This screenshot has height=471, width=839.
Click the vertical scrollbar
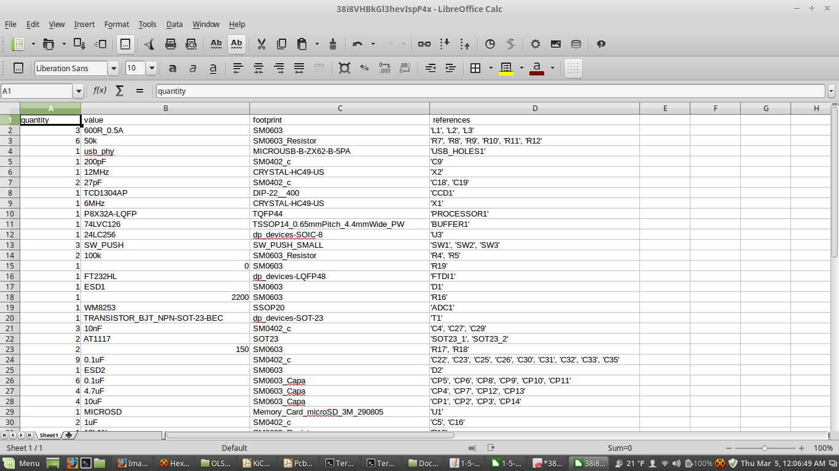click(834, 182)
